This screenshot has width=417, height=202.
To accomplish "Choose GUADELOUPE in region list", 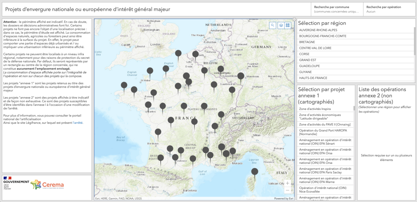I will pyautogui.click(x=355, y=66).
